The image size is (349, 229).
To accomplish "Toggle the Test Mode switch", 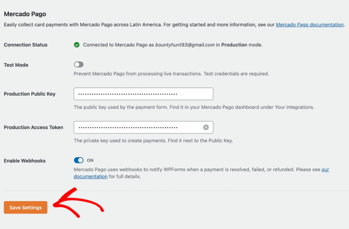I will point(79,64).
